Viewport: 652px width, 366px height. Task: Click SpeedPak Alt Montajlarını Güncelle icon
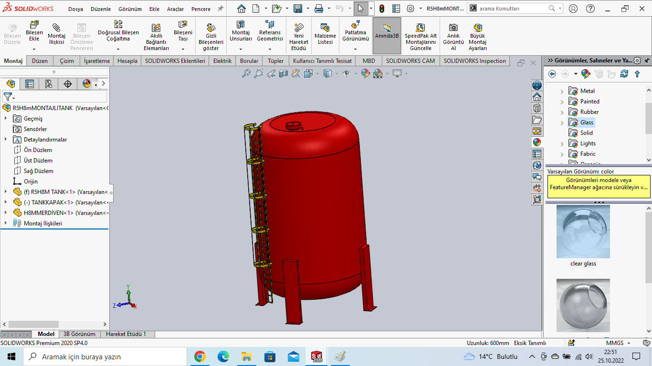point(421,28)
